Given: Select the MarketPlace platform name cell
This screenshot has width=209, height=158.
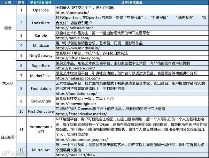Looking at the screenshot, I should tap(41, 76).
